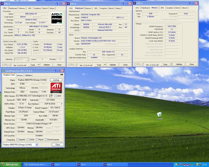
Task: Click the 3.0 clocks CAS latency value
Action: (172, 32)
